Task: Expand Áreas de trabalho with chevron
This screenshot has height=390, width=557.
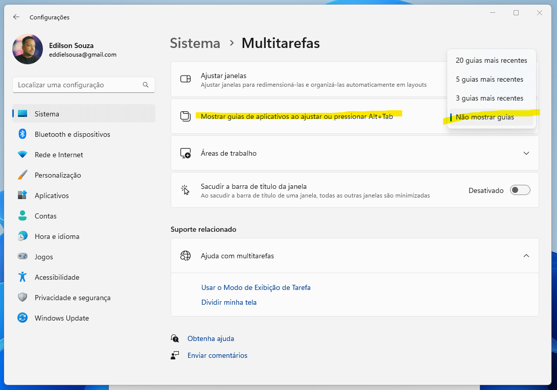Action: point(526,153)
